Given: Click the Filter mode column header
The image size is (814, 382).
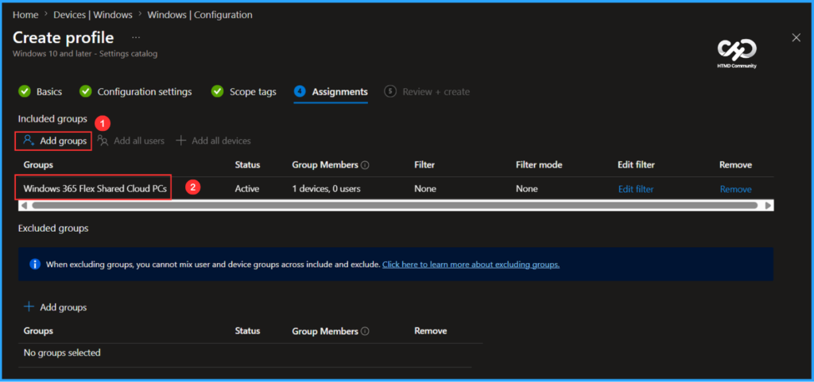Looking at the screenshot, I should pyautogui.click(x=539, y=165).
